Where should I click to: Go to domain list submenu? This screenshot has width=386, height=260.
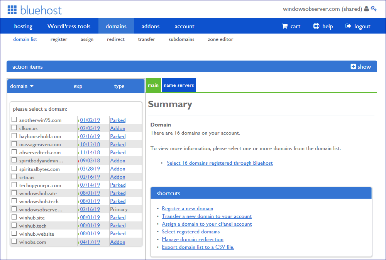point(25,39)
